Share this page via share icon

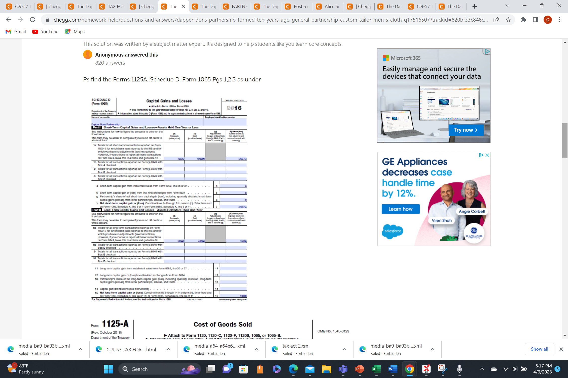click(x=496, y=20)
